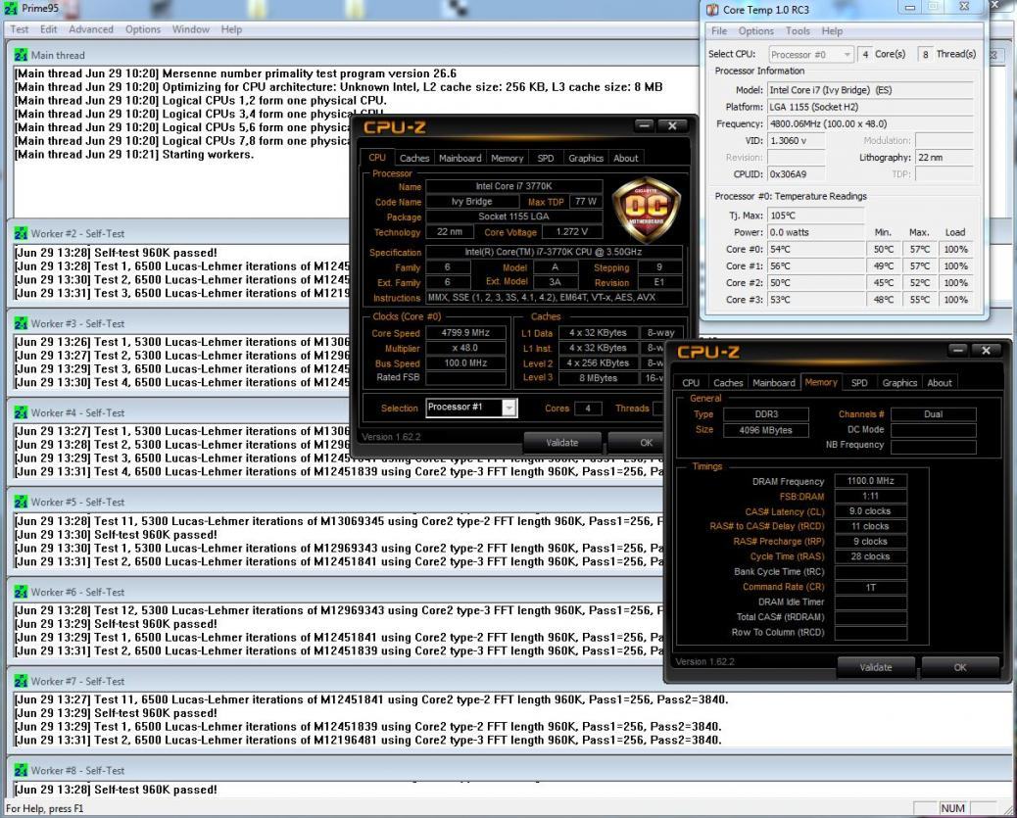Viewport: 1017px width, 818px height.
Task: Click the Multiplier x 48.0 value in CPU-Z
Action: tap(465, 348)
